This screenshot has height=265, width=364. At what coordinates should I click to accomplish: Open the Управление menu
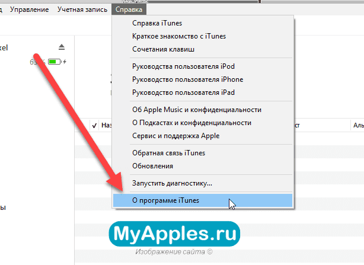point(29,9)
